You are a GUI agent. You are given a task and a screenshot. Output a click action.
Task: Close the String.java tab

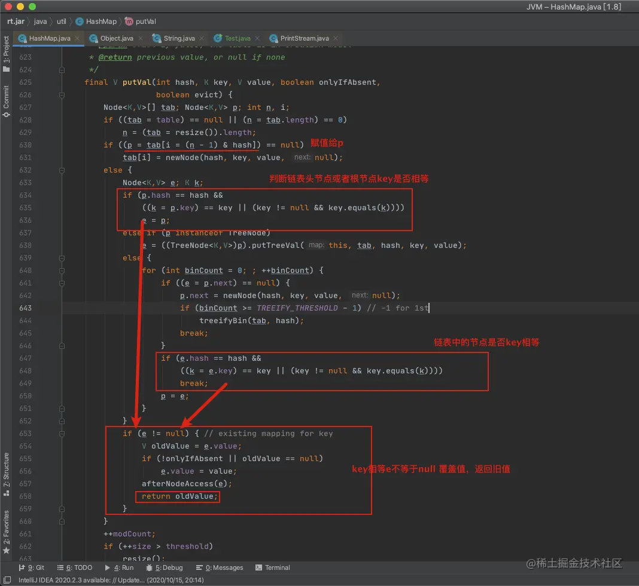coord(201,38)
